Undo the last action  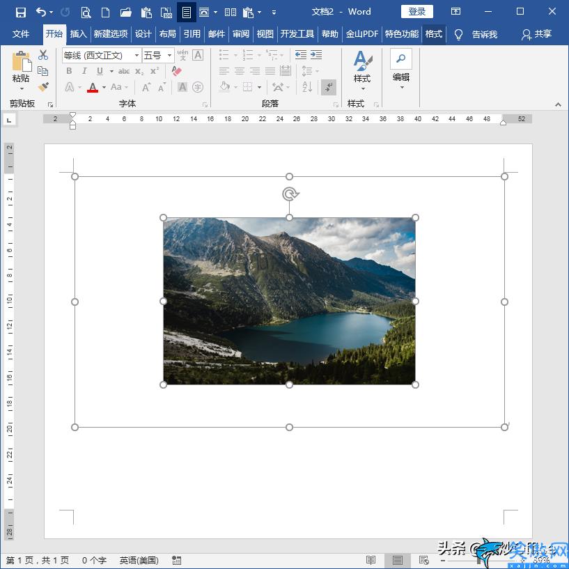41,13
